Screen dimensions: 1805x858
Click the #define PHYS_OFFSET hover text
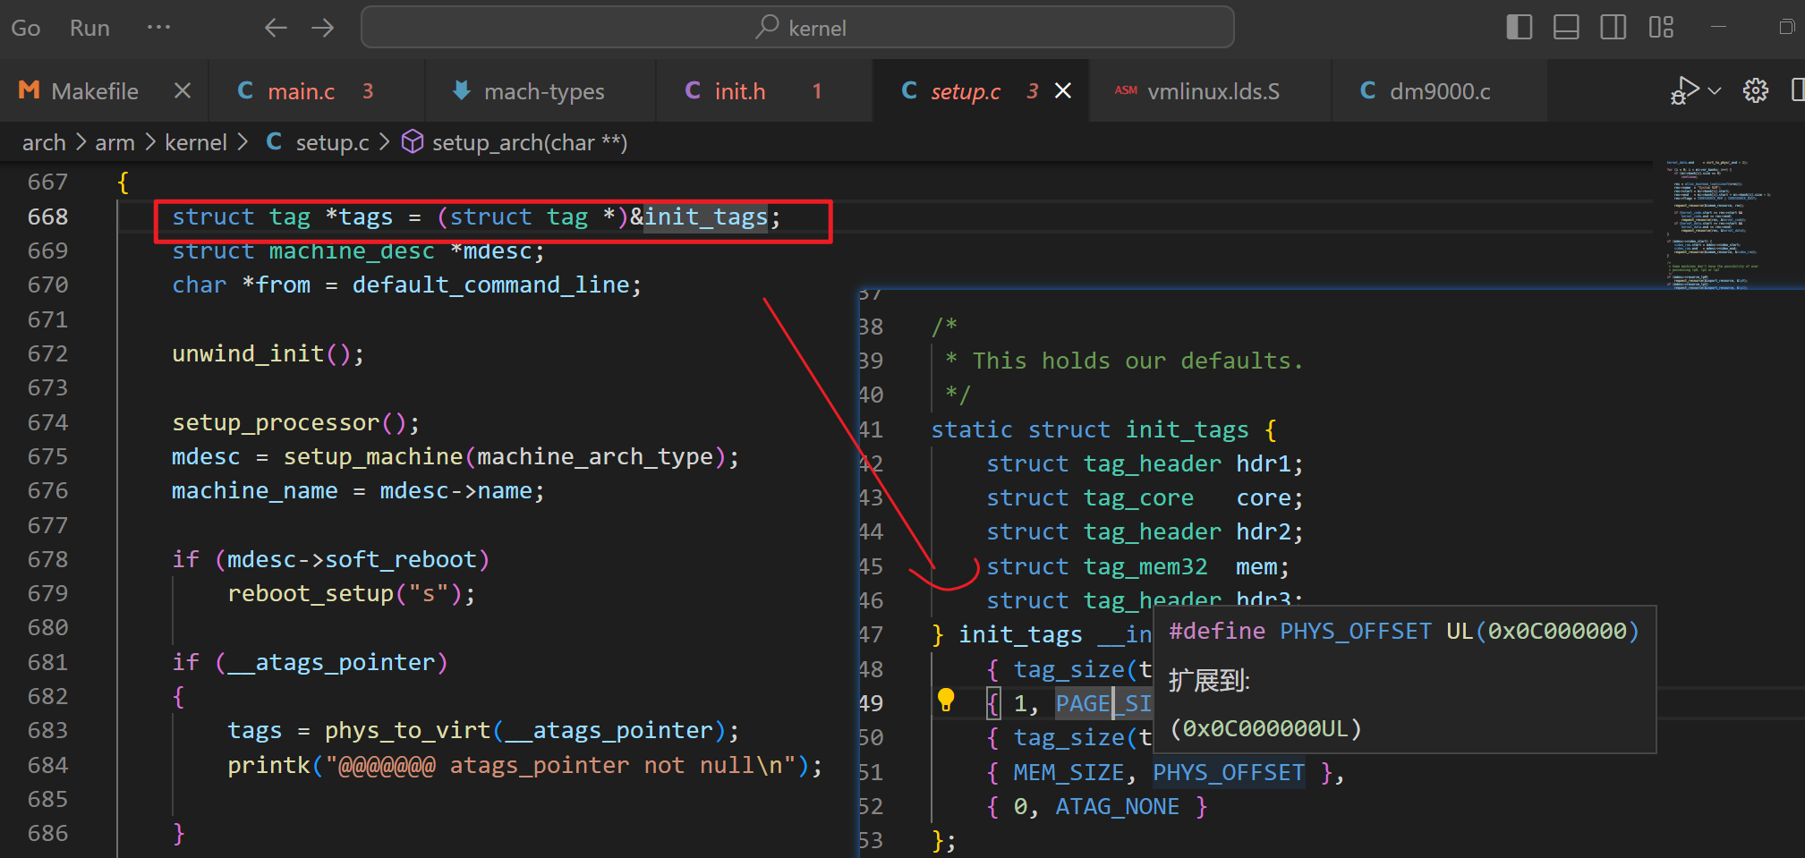click(1403, 631)
